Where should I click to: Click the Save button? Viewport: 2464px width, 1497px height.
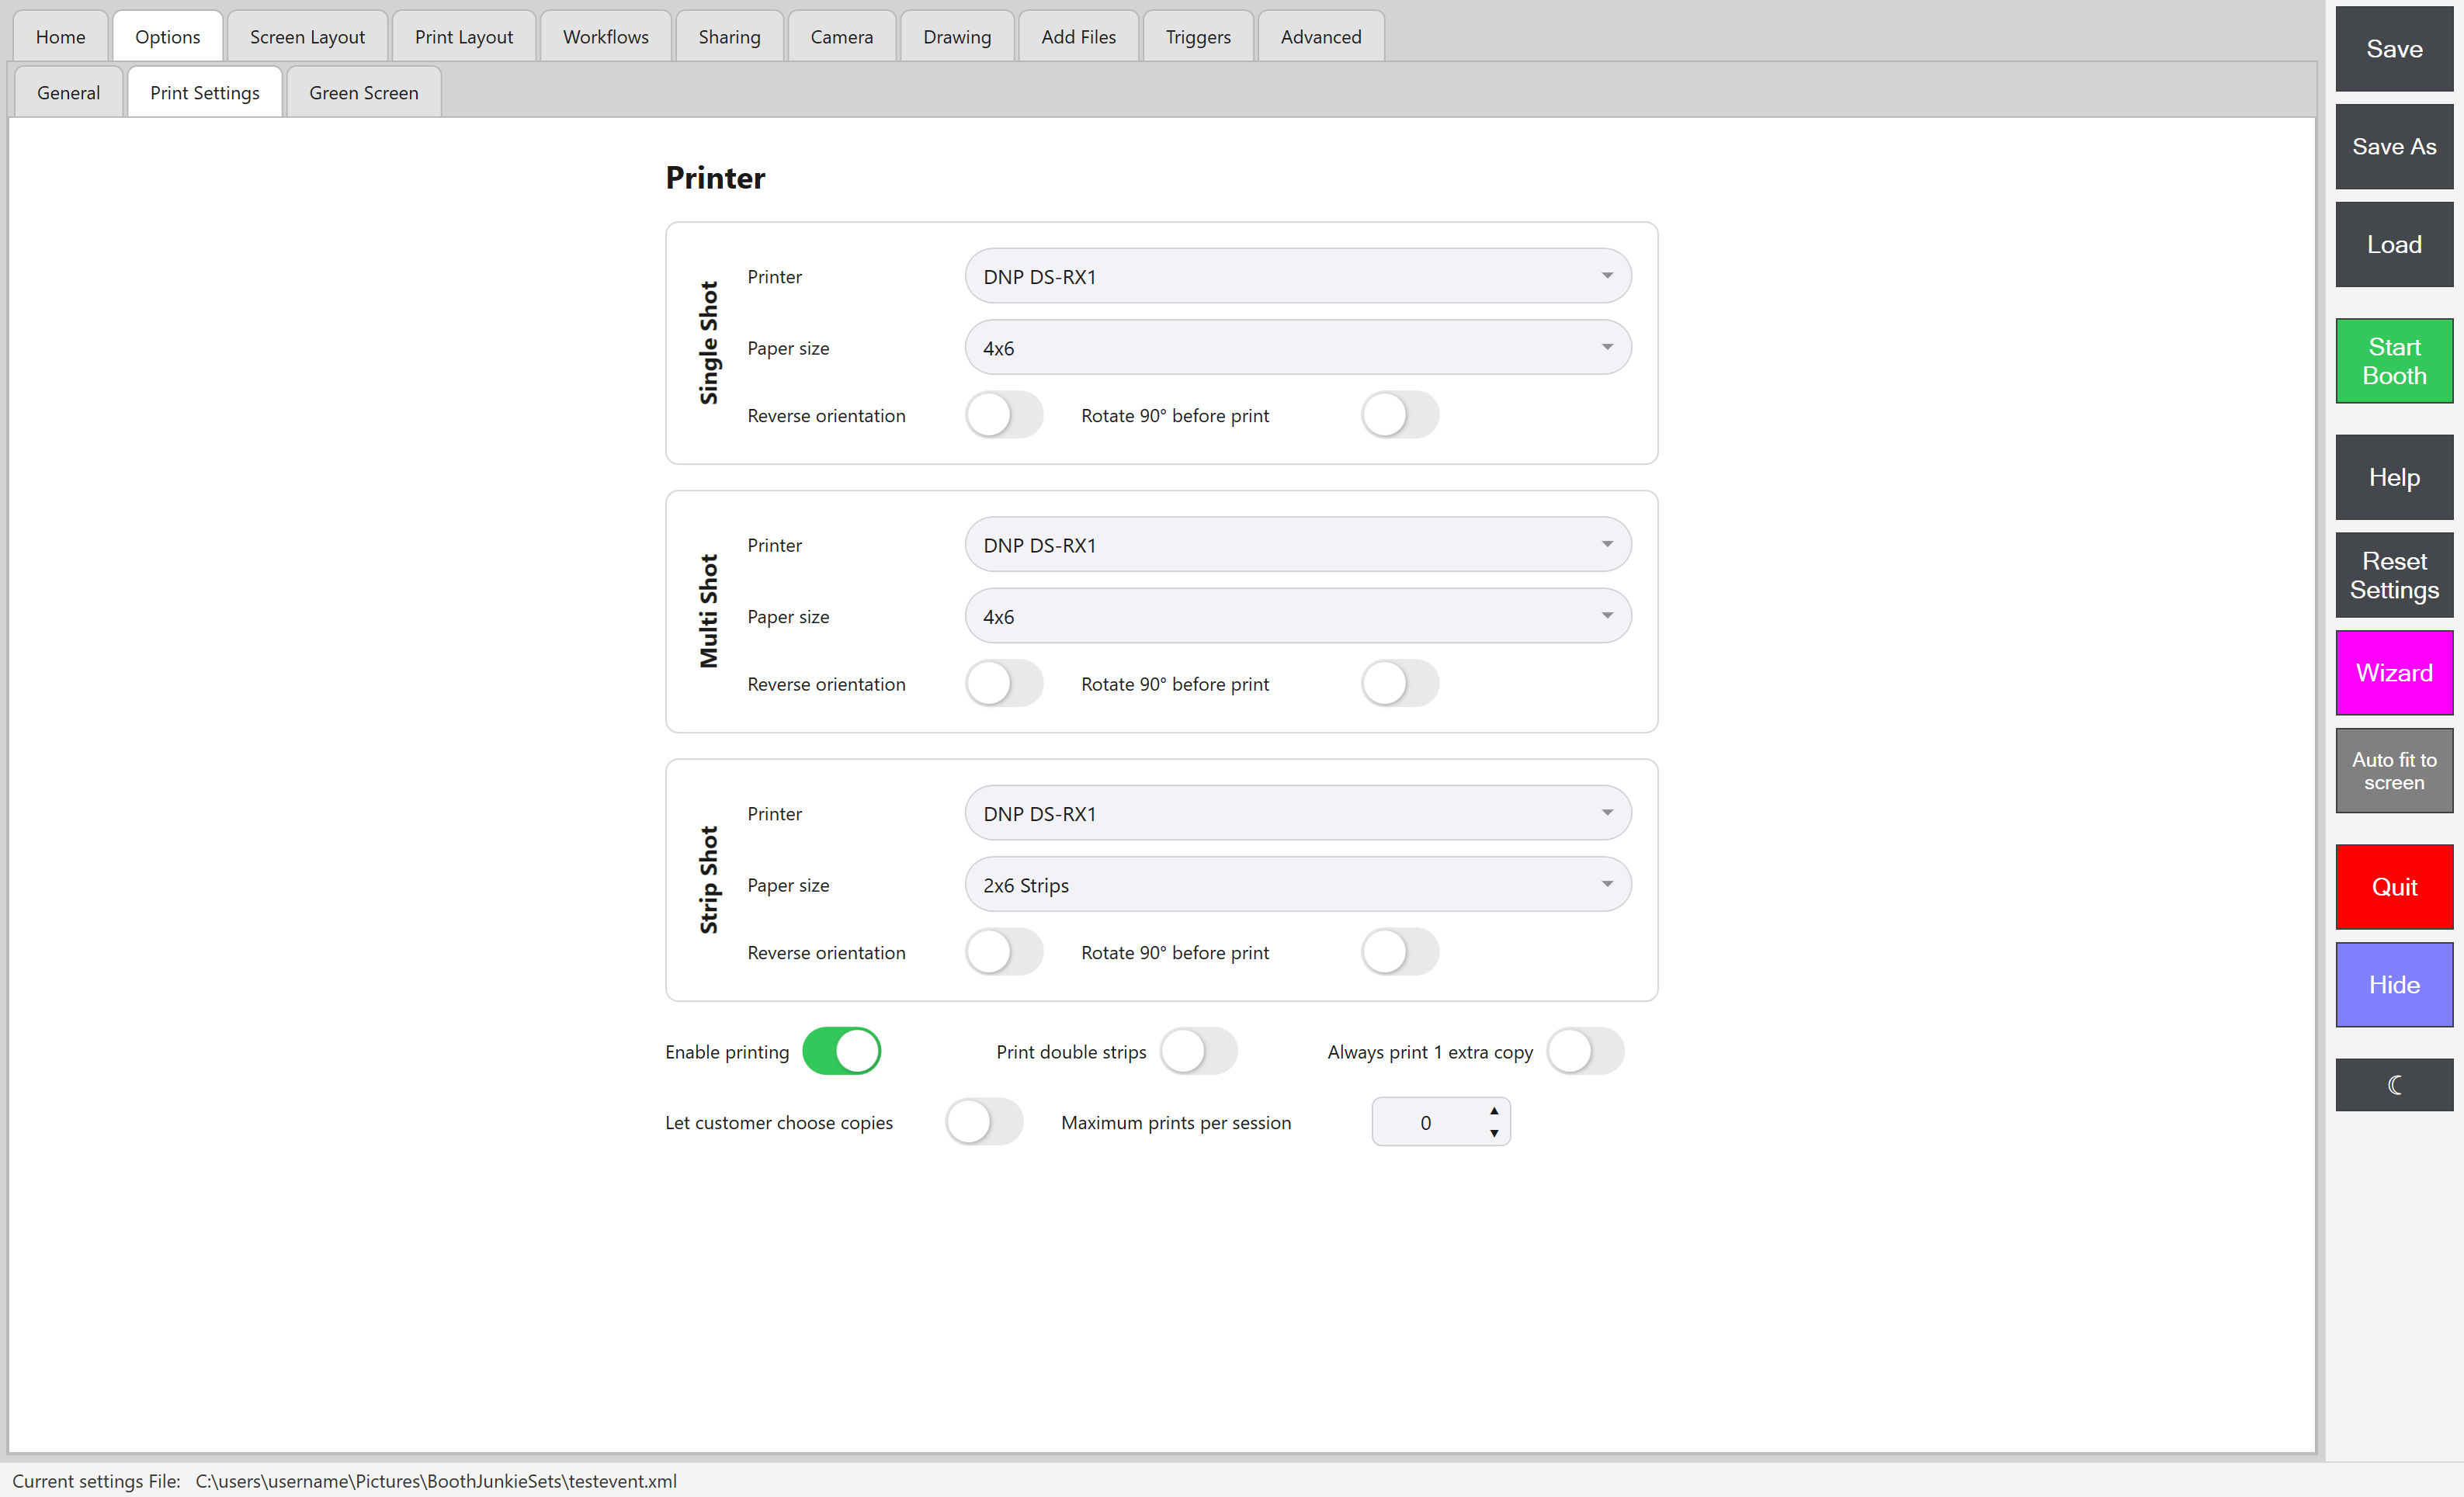pyautogui.click(x=2394, y=48)
